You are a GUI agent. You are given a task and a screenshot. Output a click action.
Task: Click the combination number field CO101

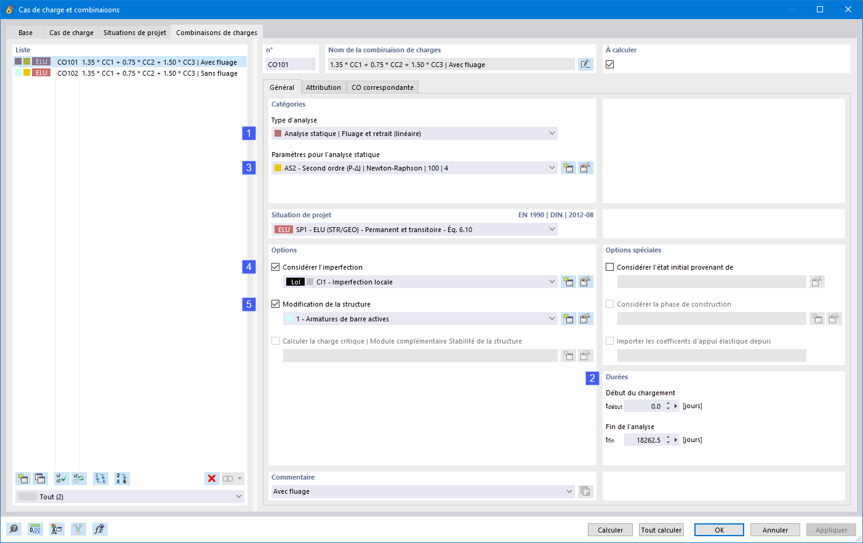(x=291, y=64)
